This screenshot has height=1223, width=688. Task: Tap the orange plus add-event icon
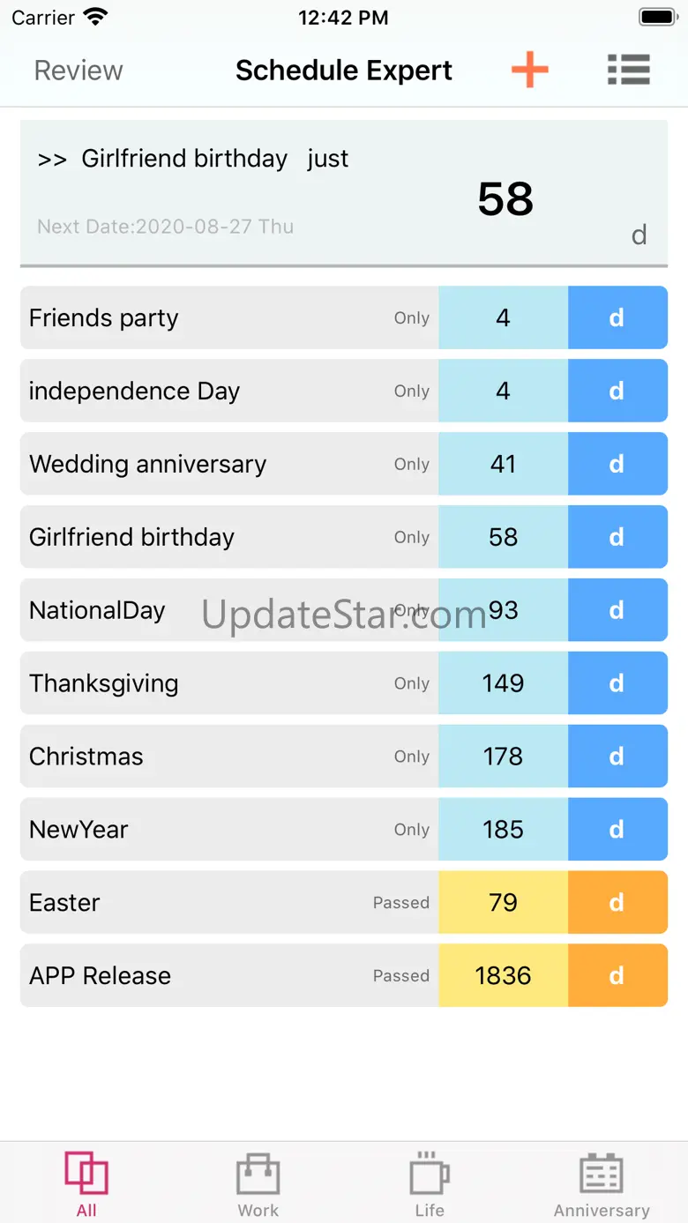pos(530,70)
